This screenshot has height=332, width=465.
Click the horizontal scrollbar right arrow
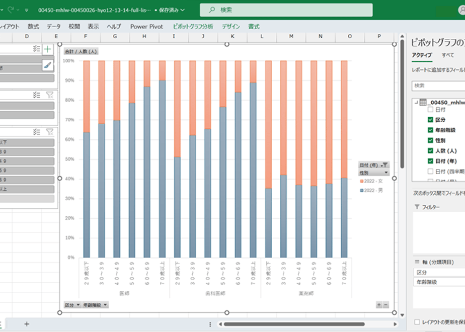[395, 324]
